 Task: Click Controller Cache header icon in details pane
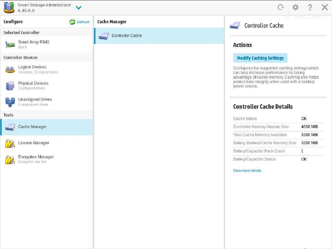(235, 25)
